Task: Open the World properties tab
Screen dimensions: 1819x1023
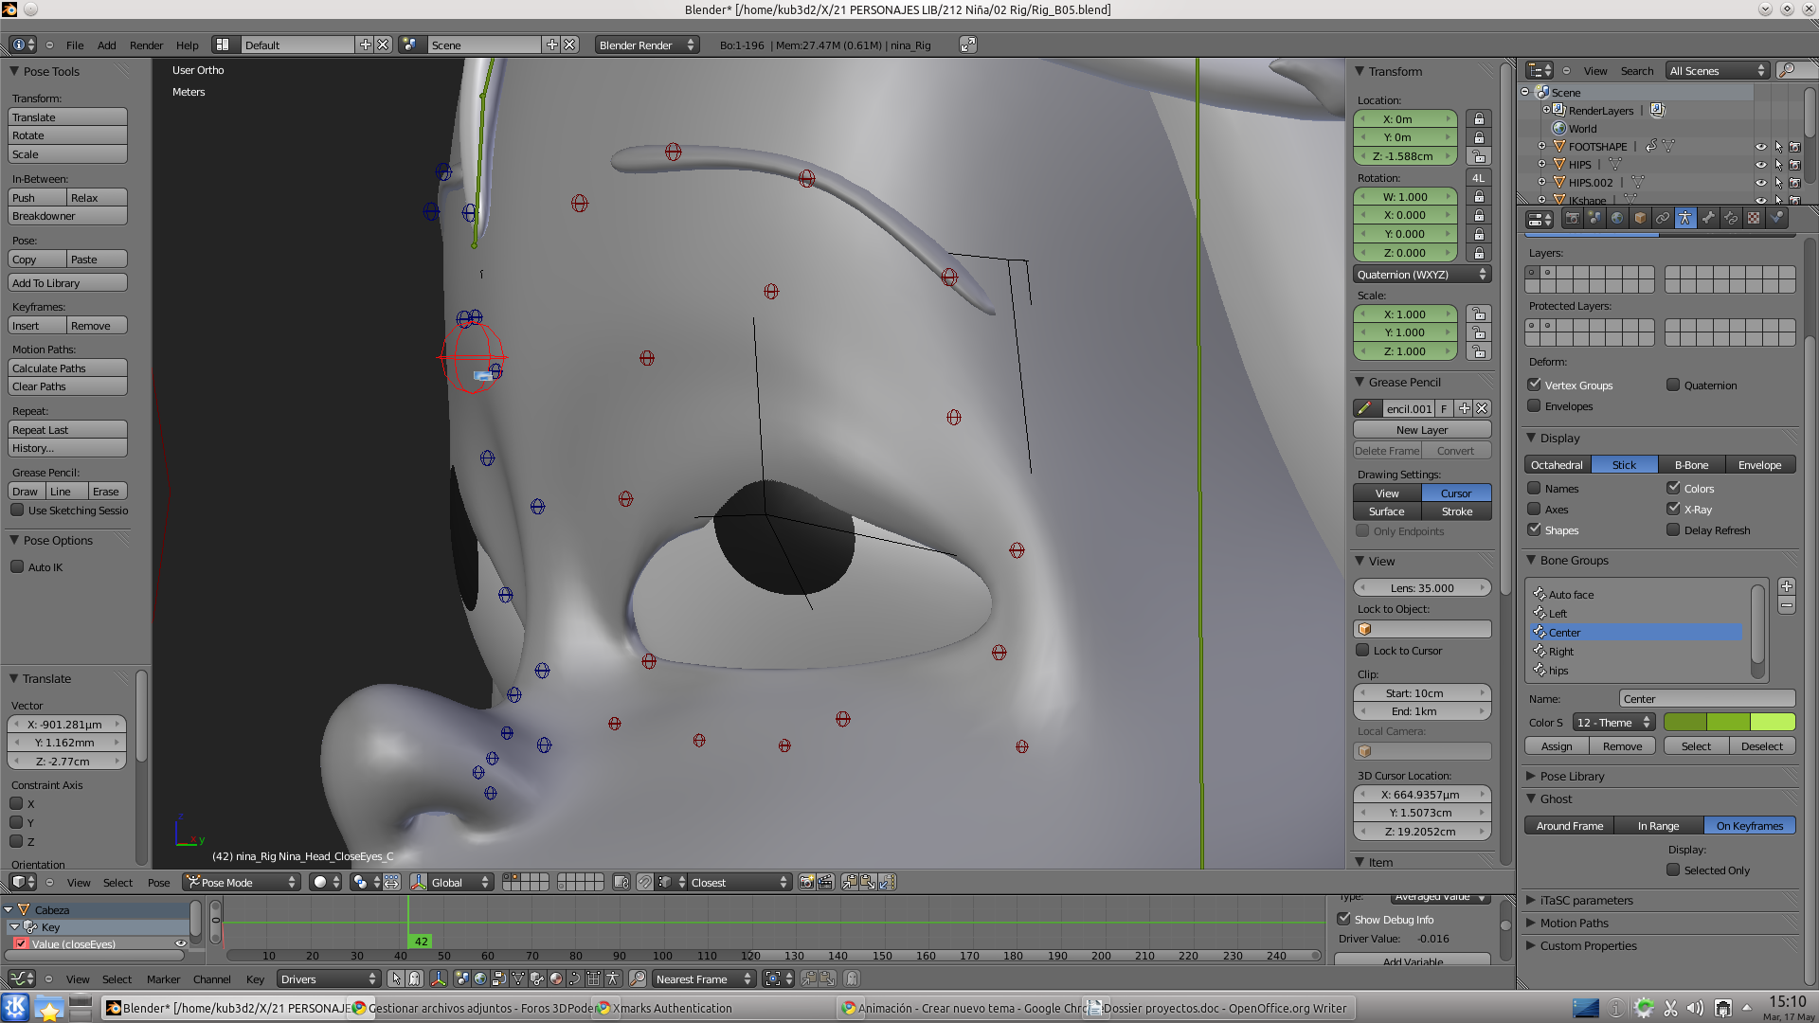Action: click(1617, 218)
